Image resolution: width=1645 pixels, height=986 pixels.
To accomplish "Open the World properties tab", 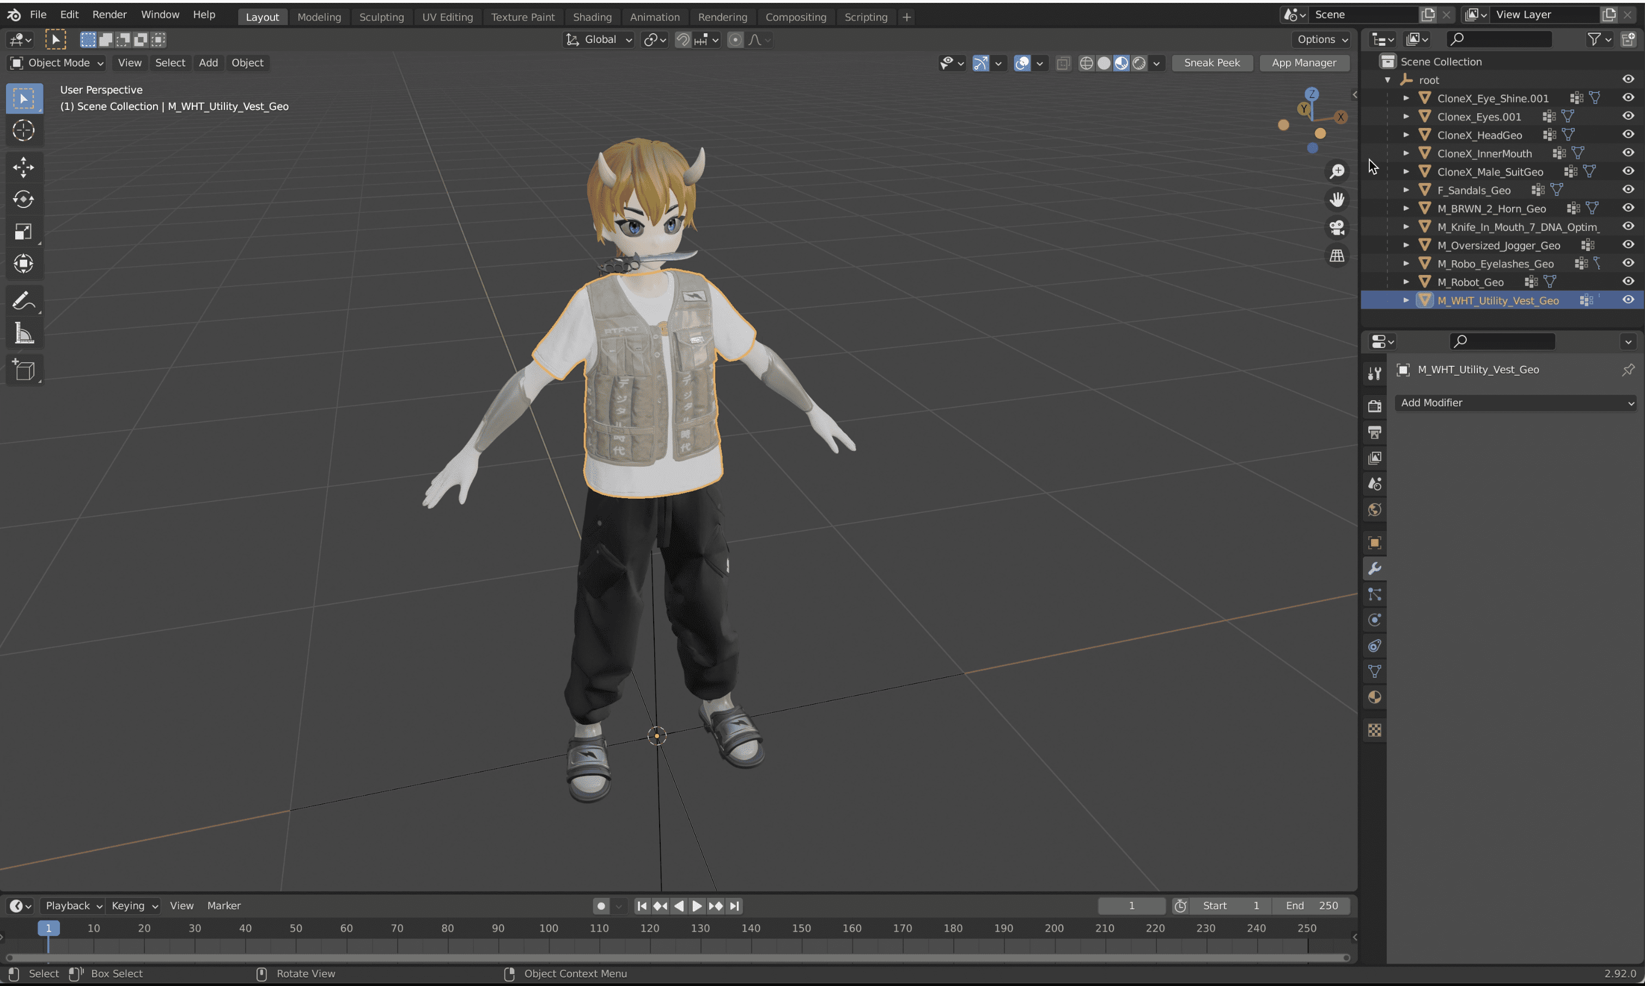I will (x=1374, y=510).
